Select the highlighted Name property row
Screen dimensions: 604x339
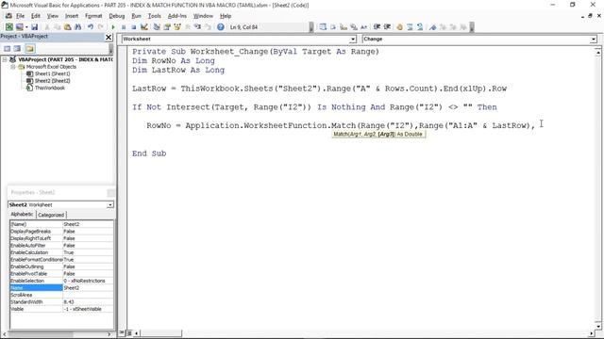point(61,288)
